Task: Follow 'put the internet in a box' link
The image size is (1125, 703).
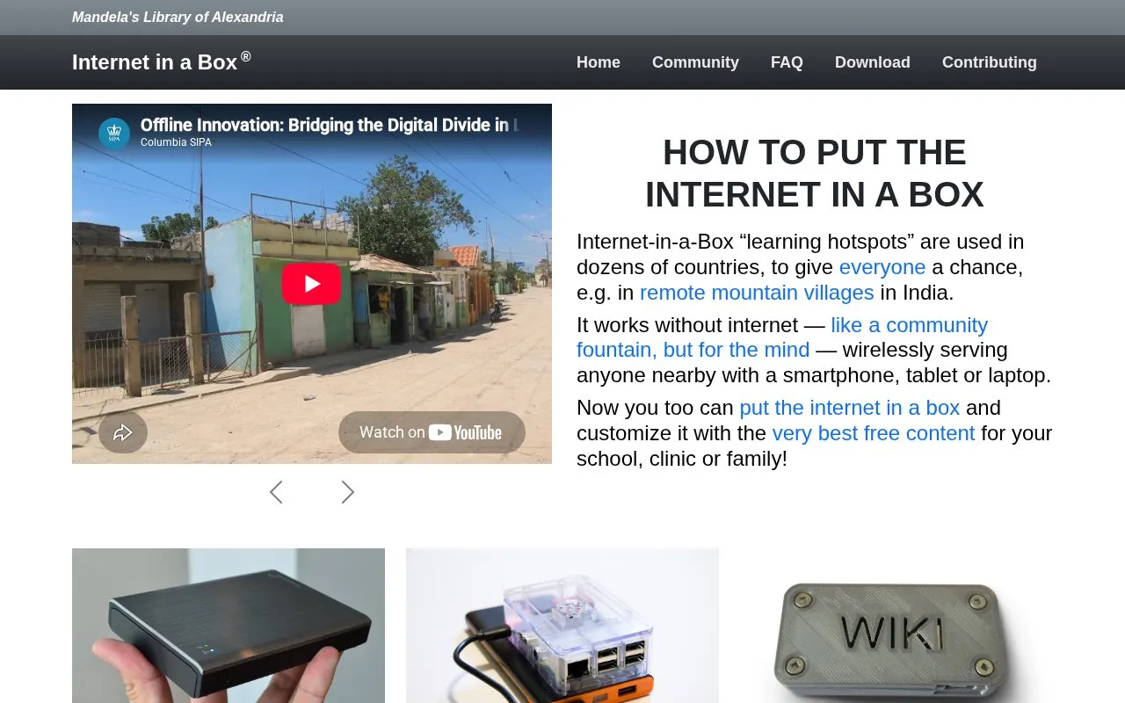Action: coord(850,408)
